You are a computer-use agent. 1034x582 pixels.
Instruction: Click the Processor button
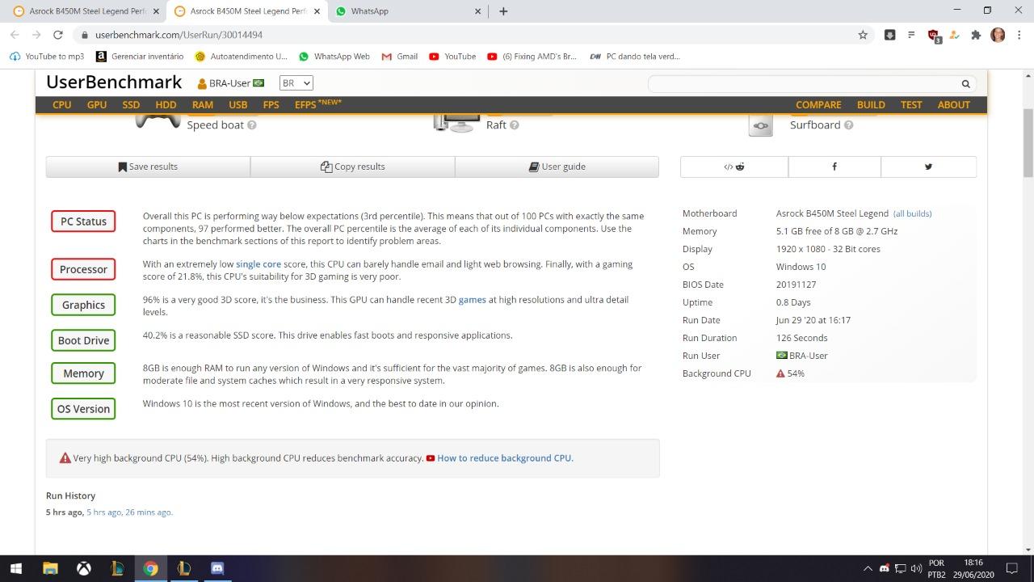(83, 269)
